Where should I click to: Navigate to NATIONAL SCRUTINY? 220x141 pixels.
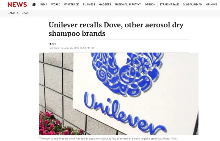(128, 4)
